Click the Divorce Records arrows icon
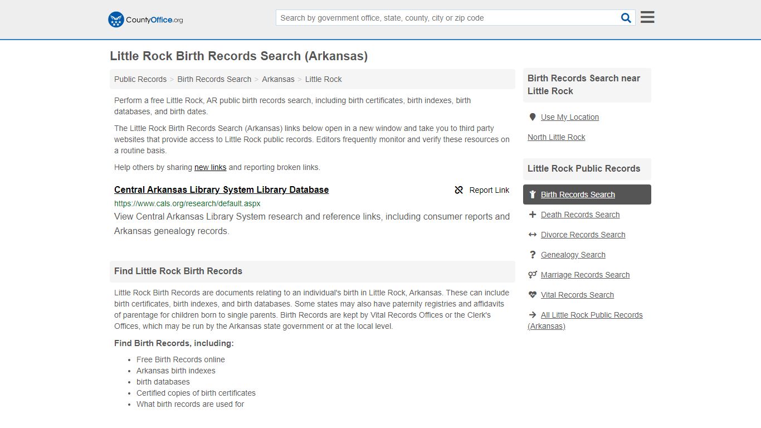This screenshot has width=761, height=428. click(533, 235)
